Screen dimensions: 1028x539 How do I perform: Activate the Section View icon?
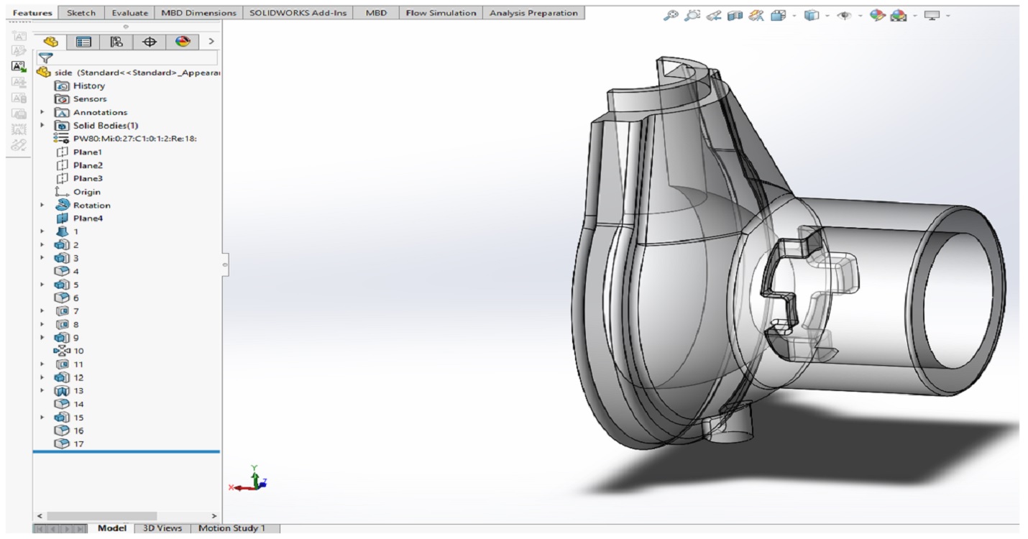click(735, 15)
